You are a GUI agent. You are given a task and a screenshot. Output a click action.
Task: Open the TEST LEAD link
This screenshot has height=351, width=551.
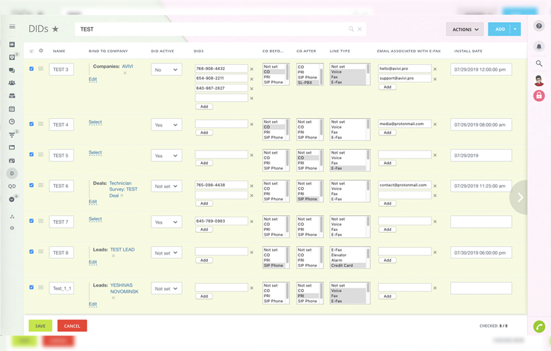122,249
